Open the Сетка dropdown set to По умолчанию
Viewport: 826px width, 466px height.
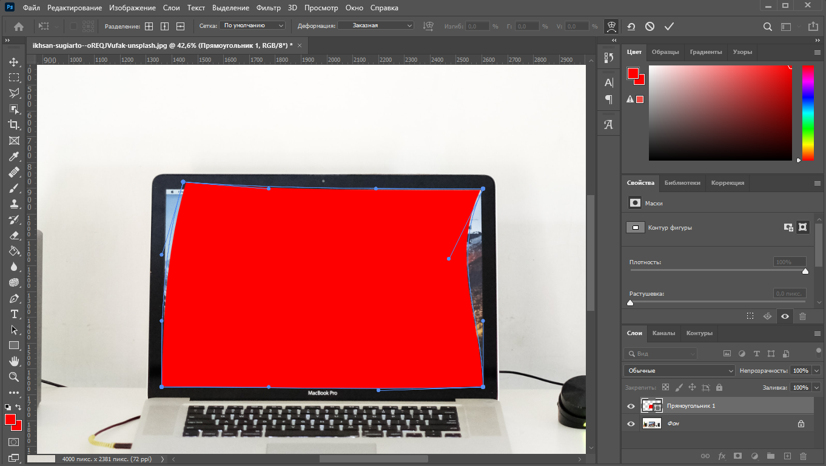pyautogui.click(x=252, y=26)
